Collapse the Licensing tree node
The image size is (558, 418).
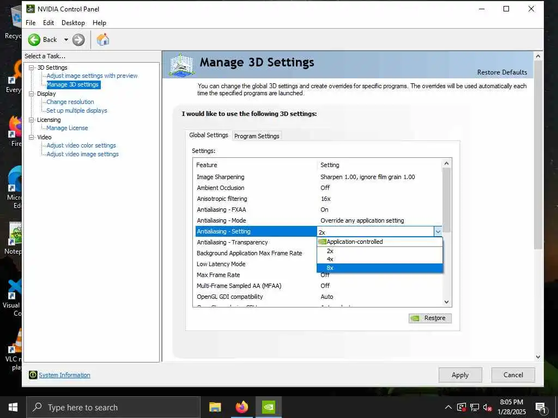31,120
